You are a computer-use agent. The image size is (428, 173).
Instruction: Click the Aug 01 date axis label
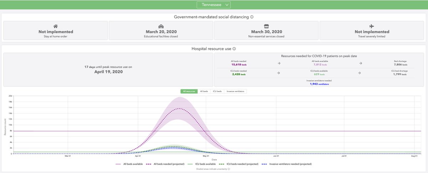[414, 156]
